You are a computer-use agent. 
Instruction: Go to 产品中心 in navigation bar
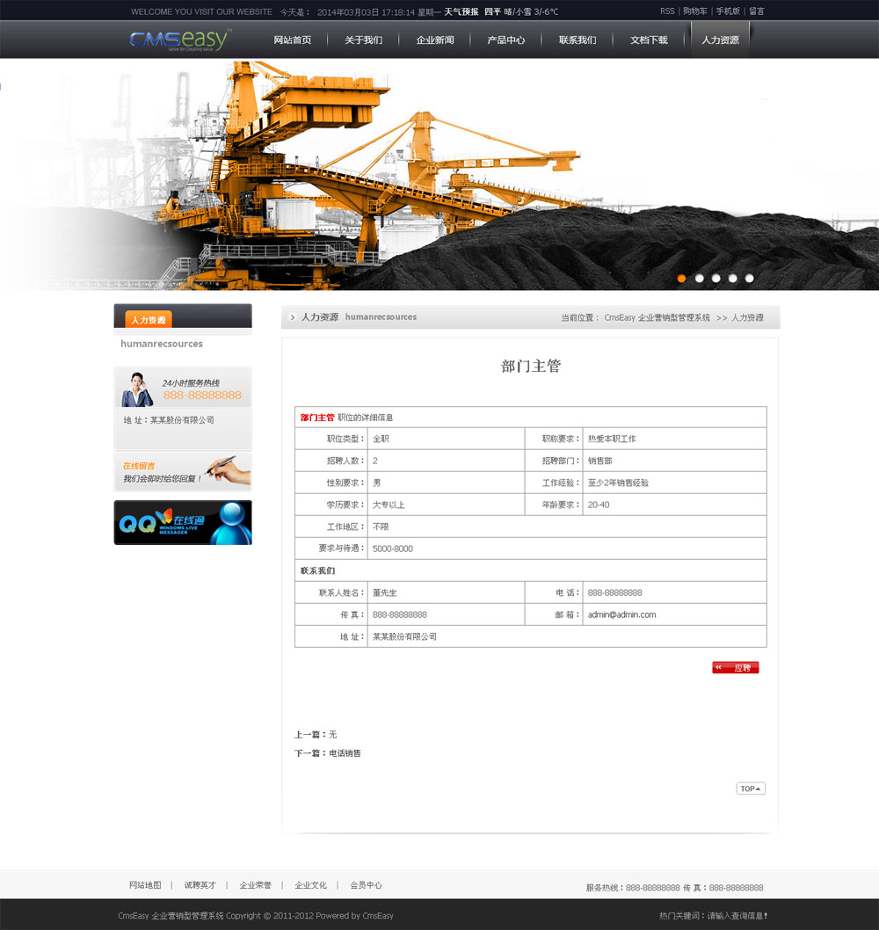click(x=506, y=40)
